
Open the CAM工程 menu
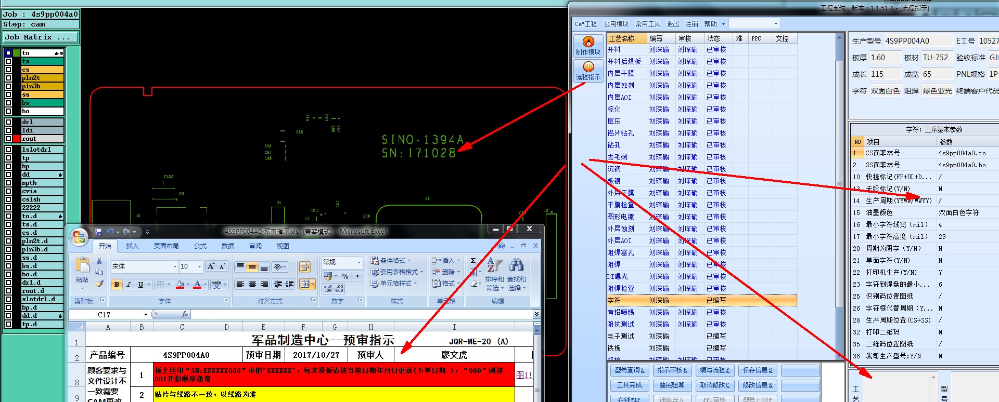coord(586,24)
